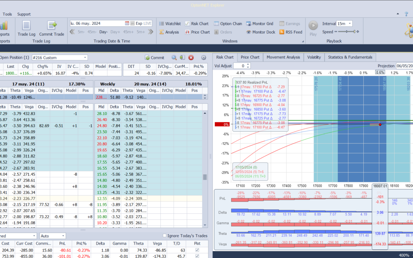This screenshot has width=413, height=258.
Task: Switch to the Movement Analysis tab
Action: 283,57
